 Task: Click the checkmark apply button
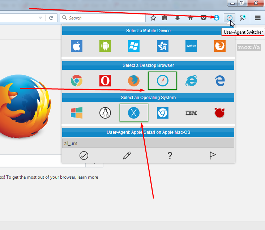84,156
